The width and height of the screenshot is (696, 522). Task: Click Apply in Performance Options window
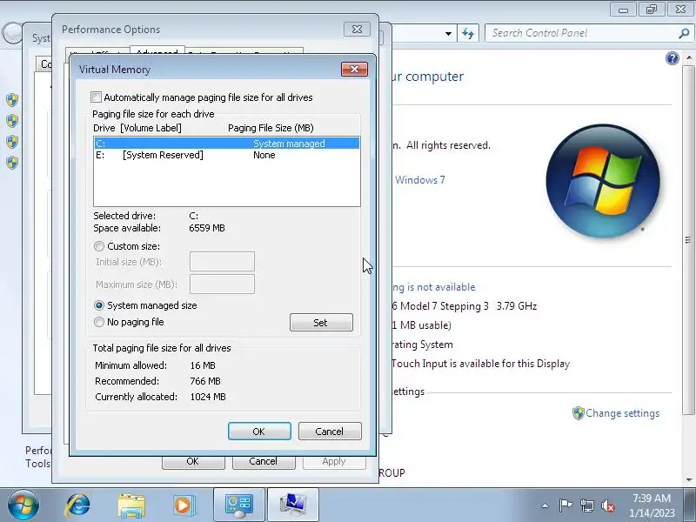(x=334, y=462)
